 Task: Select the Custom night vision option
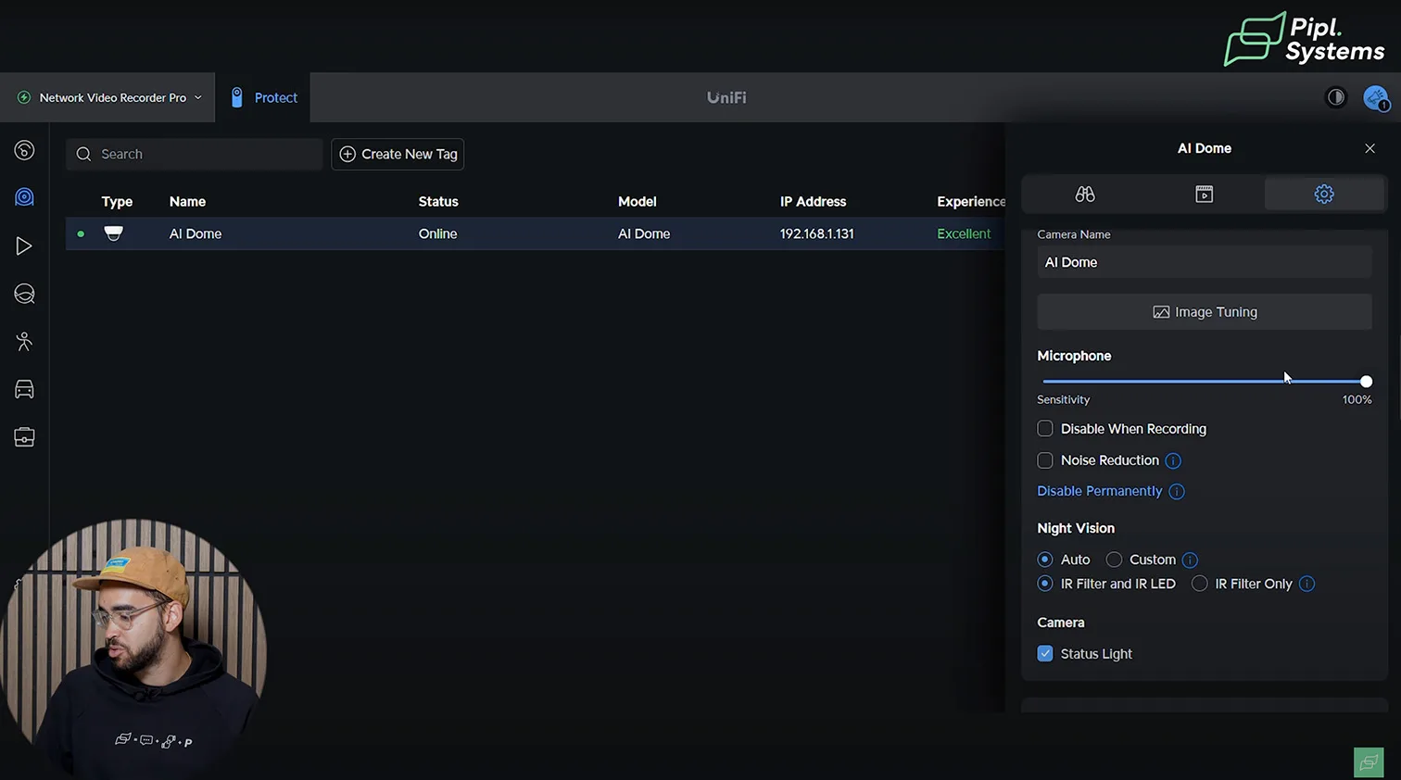tap(1115, 560)
